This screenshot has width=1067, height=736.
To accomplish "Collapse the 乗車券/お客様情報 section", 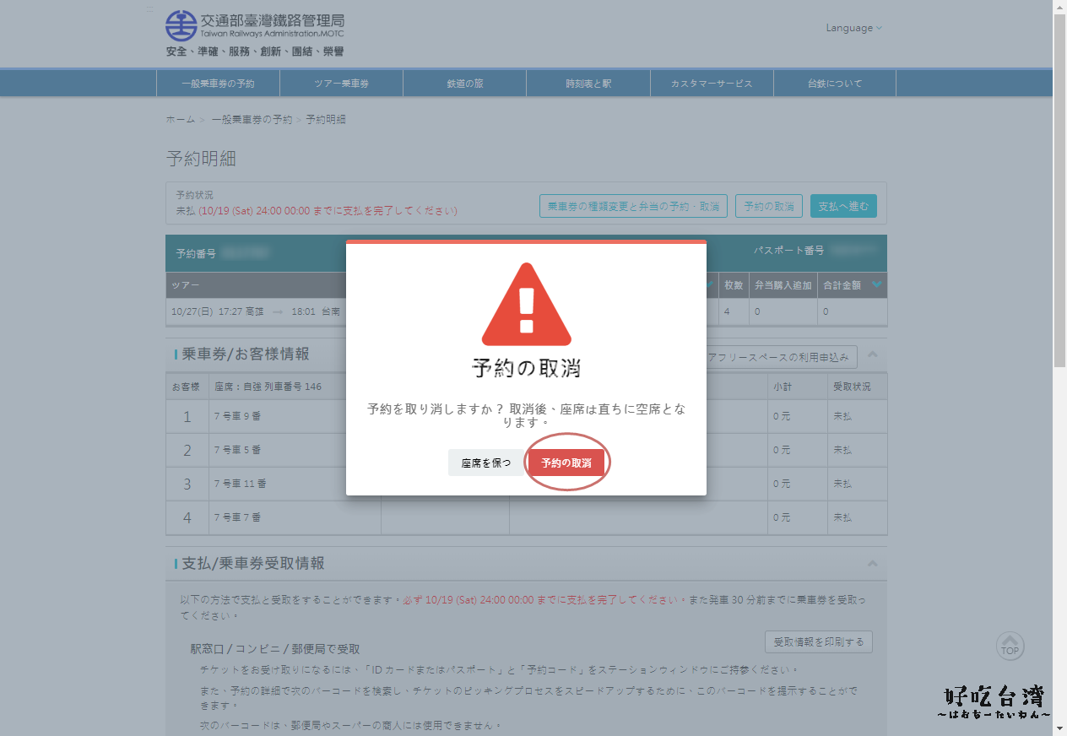I will pos(873,354).
